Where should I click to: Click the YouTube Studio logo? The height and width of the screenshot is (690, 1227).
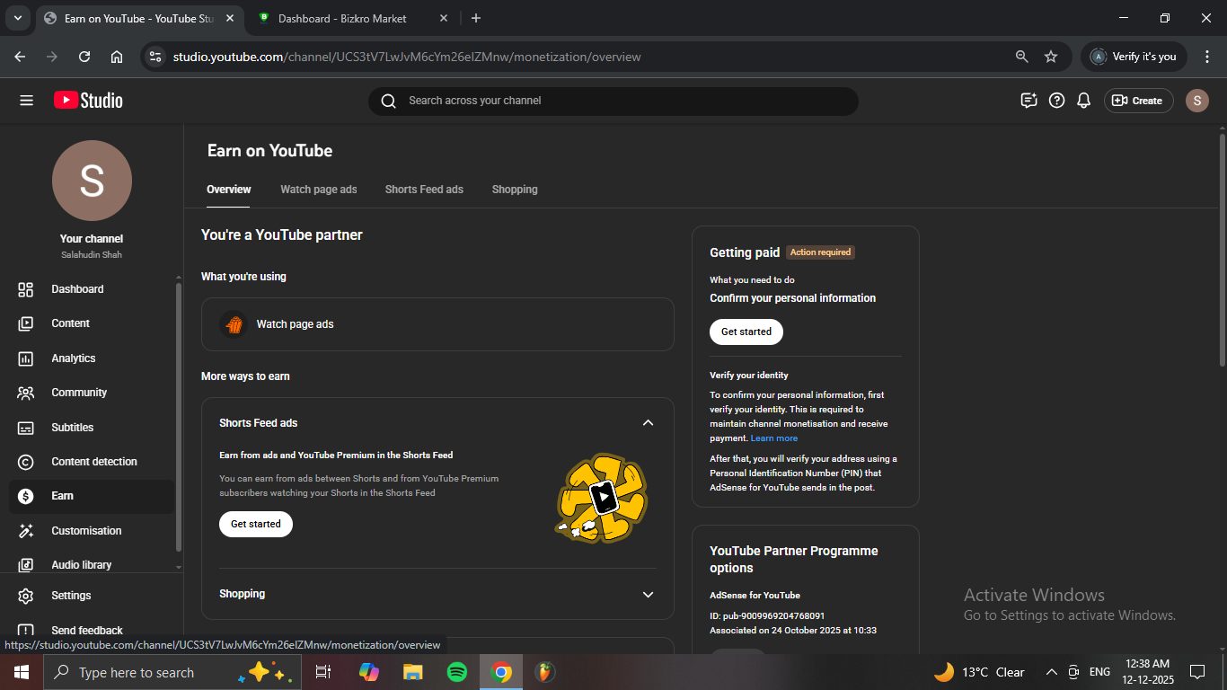click(x=88, y=101)
